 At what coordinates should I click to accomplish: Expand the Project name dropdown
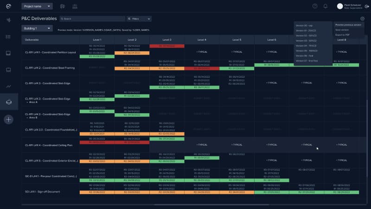click(x=37, y=6)
